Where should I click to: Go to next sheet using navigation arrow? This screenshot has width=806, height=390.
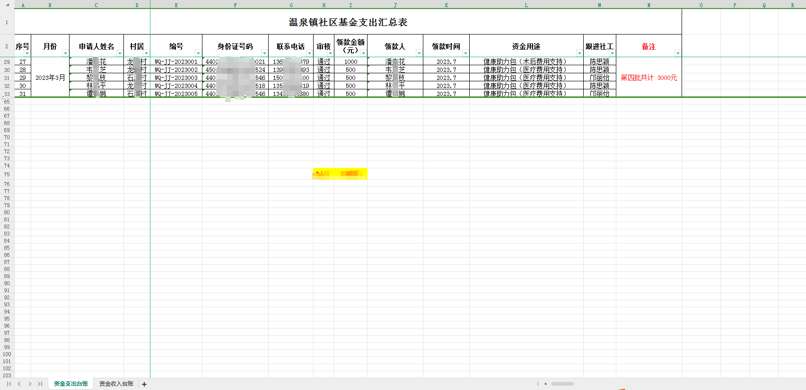[30, 384]
